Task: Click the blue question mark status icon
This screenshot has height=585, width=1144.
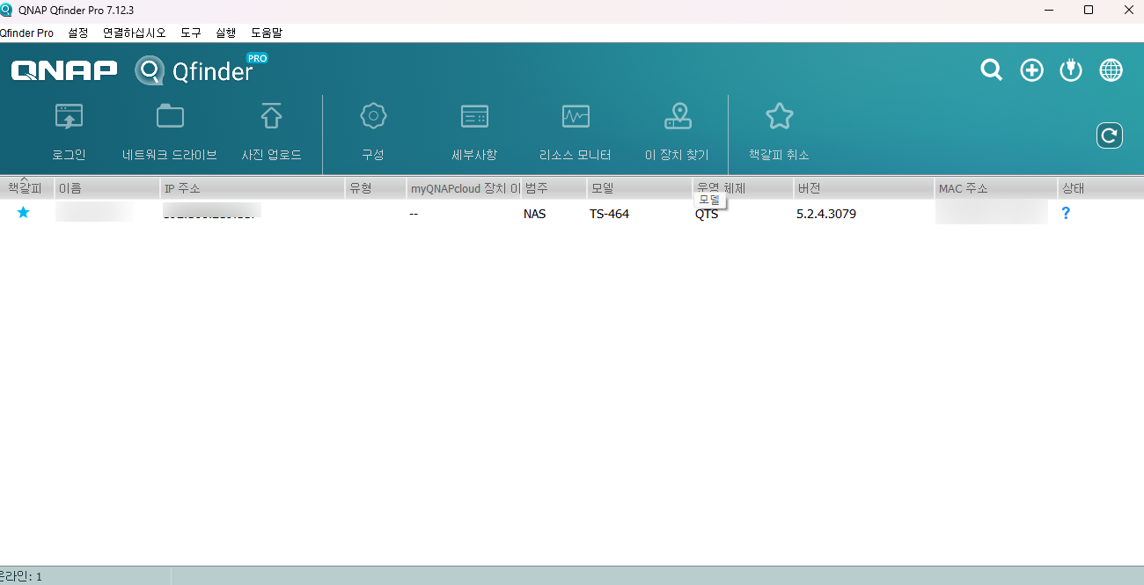Action: tap(1066, 213)
